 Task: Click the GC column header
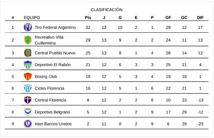coord(184,18)
